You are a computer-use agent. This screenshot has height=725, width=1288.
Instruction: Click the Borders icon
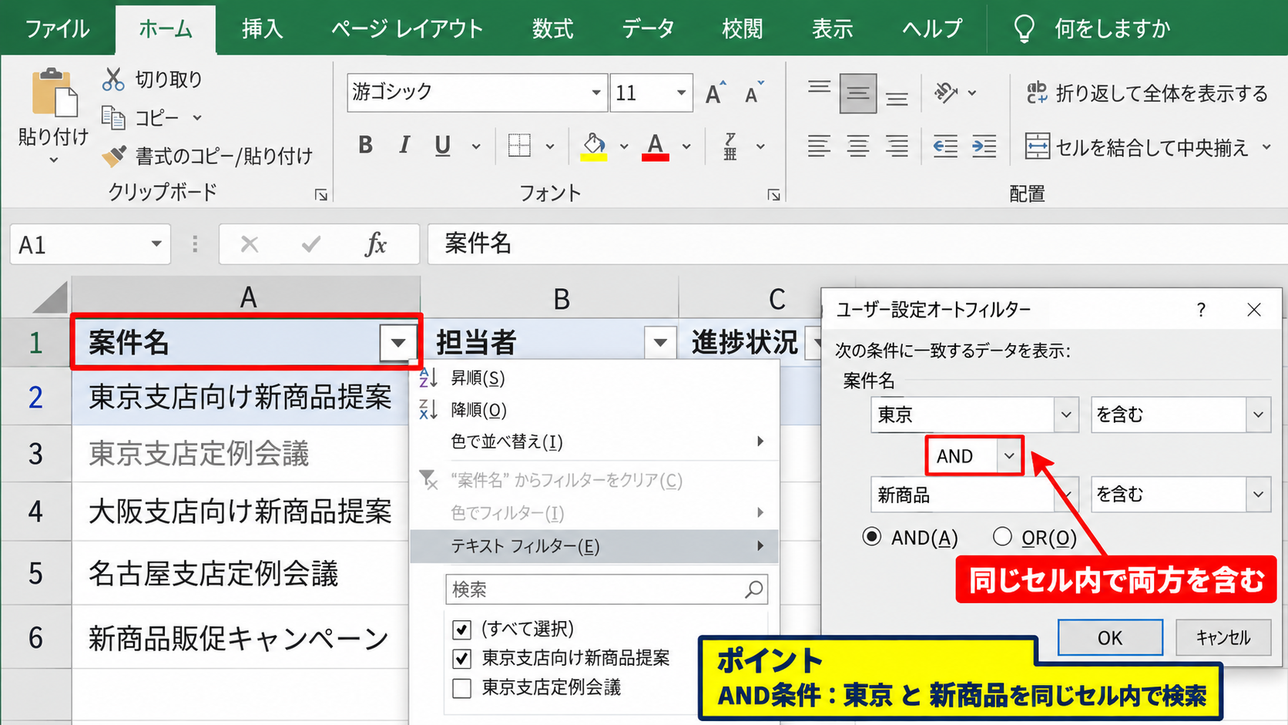coord(519,145)
